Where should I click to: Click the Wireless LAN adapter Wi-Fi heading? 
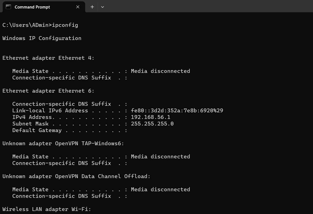[47, 209]
